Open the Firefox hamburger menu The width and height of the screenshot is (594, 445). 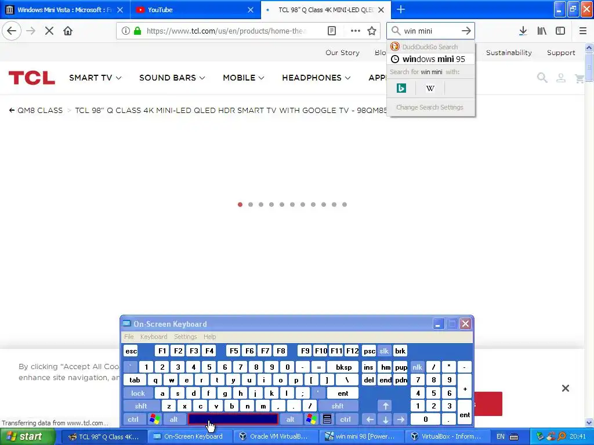click(x=583, y=31)
